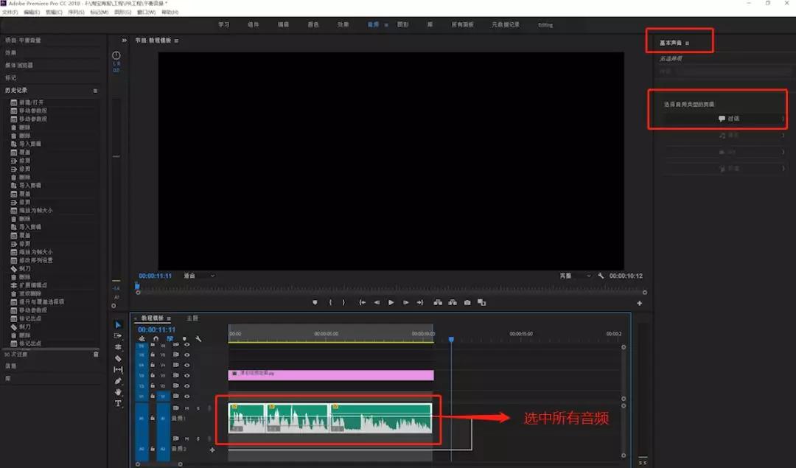The height and width of the screenshot is (468, 796).
Task: Open the History panel menu icon
Action: (95, 91)
